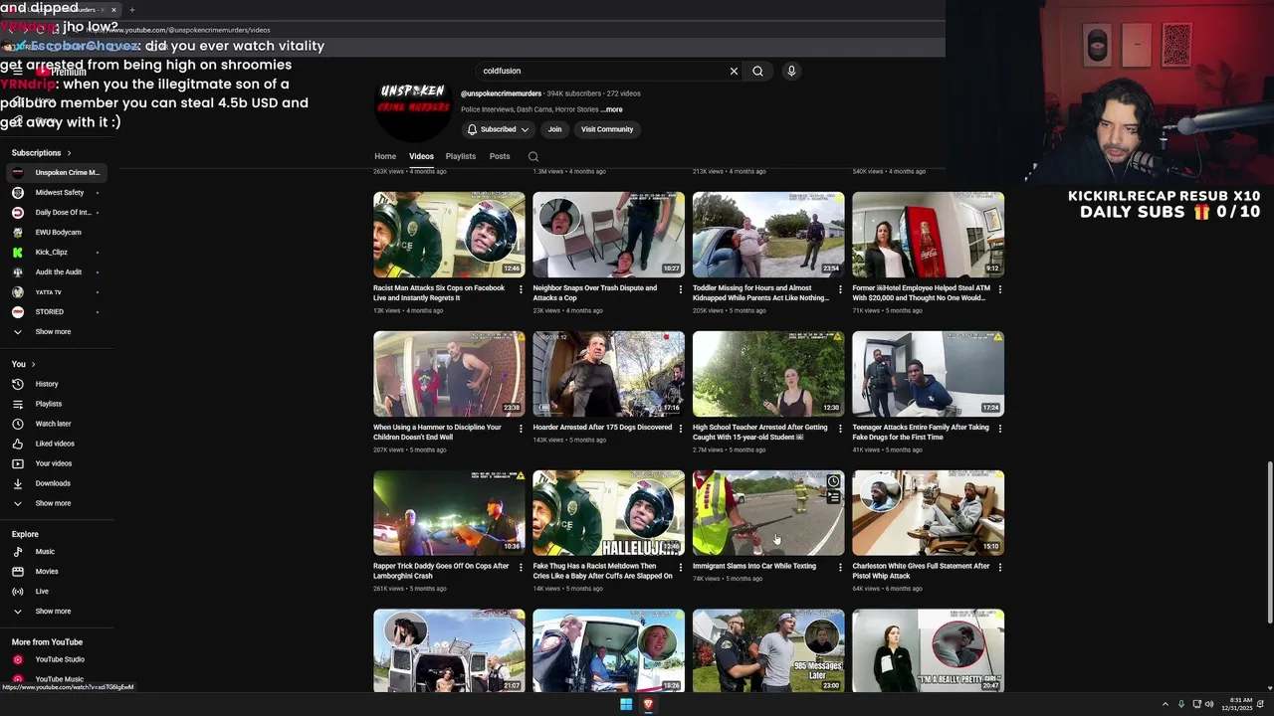Open options for Hammer Discipline video
The width and height of the screenshot is (1274, 716).
coord(521,429)
